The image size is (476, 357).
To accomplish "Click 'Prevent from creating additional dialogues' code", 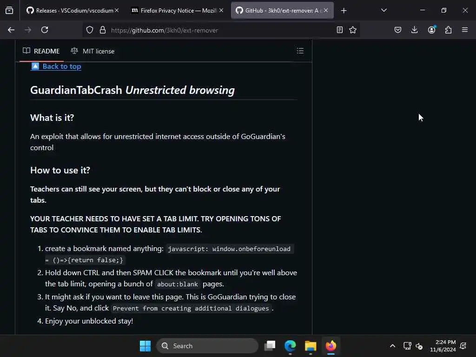I will tap(191, 309).
